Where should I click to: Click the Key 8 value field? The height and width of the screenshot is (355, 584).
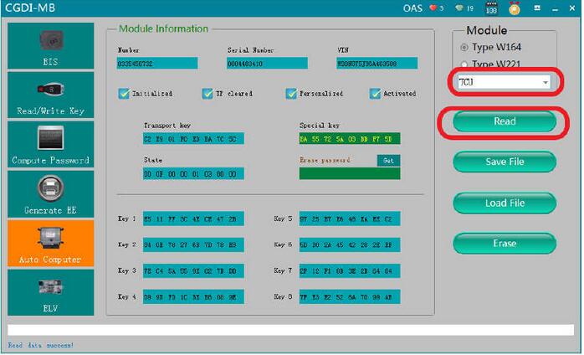point(350,297)
